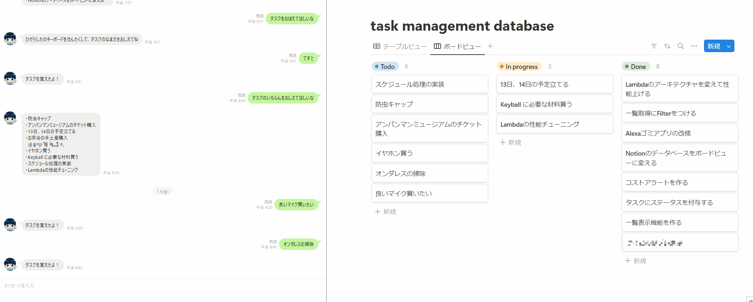Add a new view with plus icon
753x302 pixels.
click(490, 46)
